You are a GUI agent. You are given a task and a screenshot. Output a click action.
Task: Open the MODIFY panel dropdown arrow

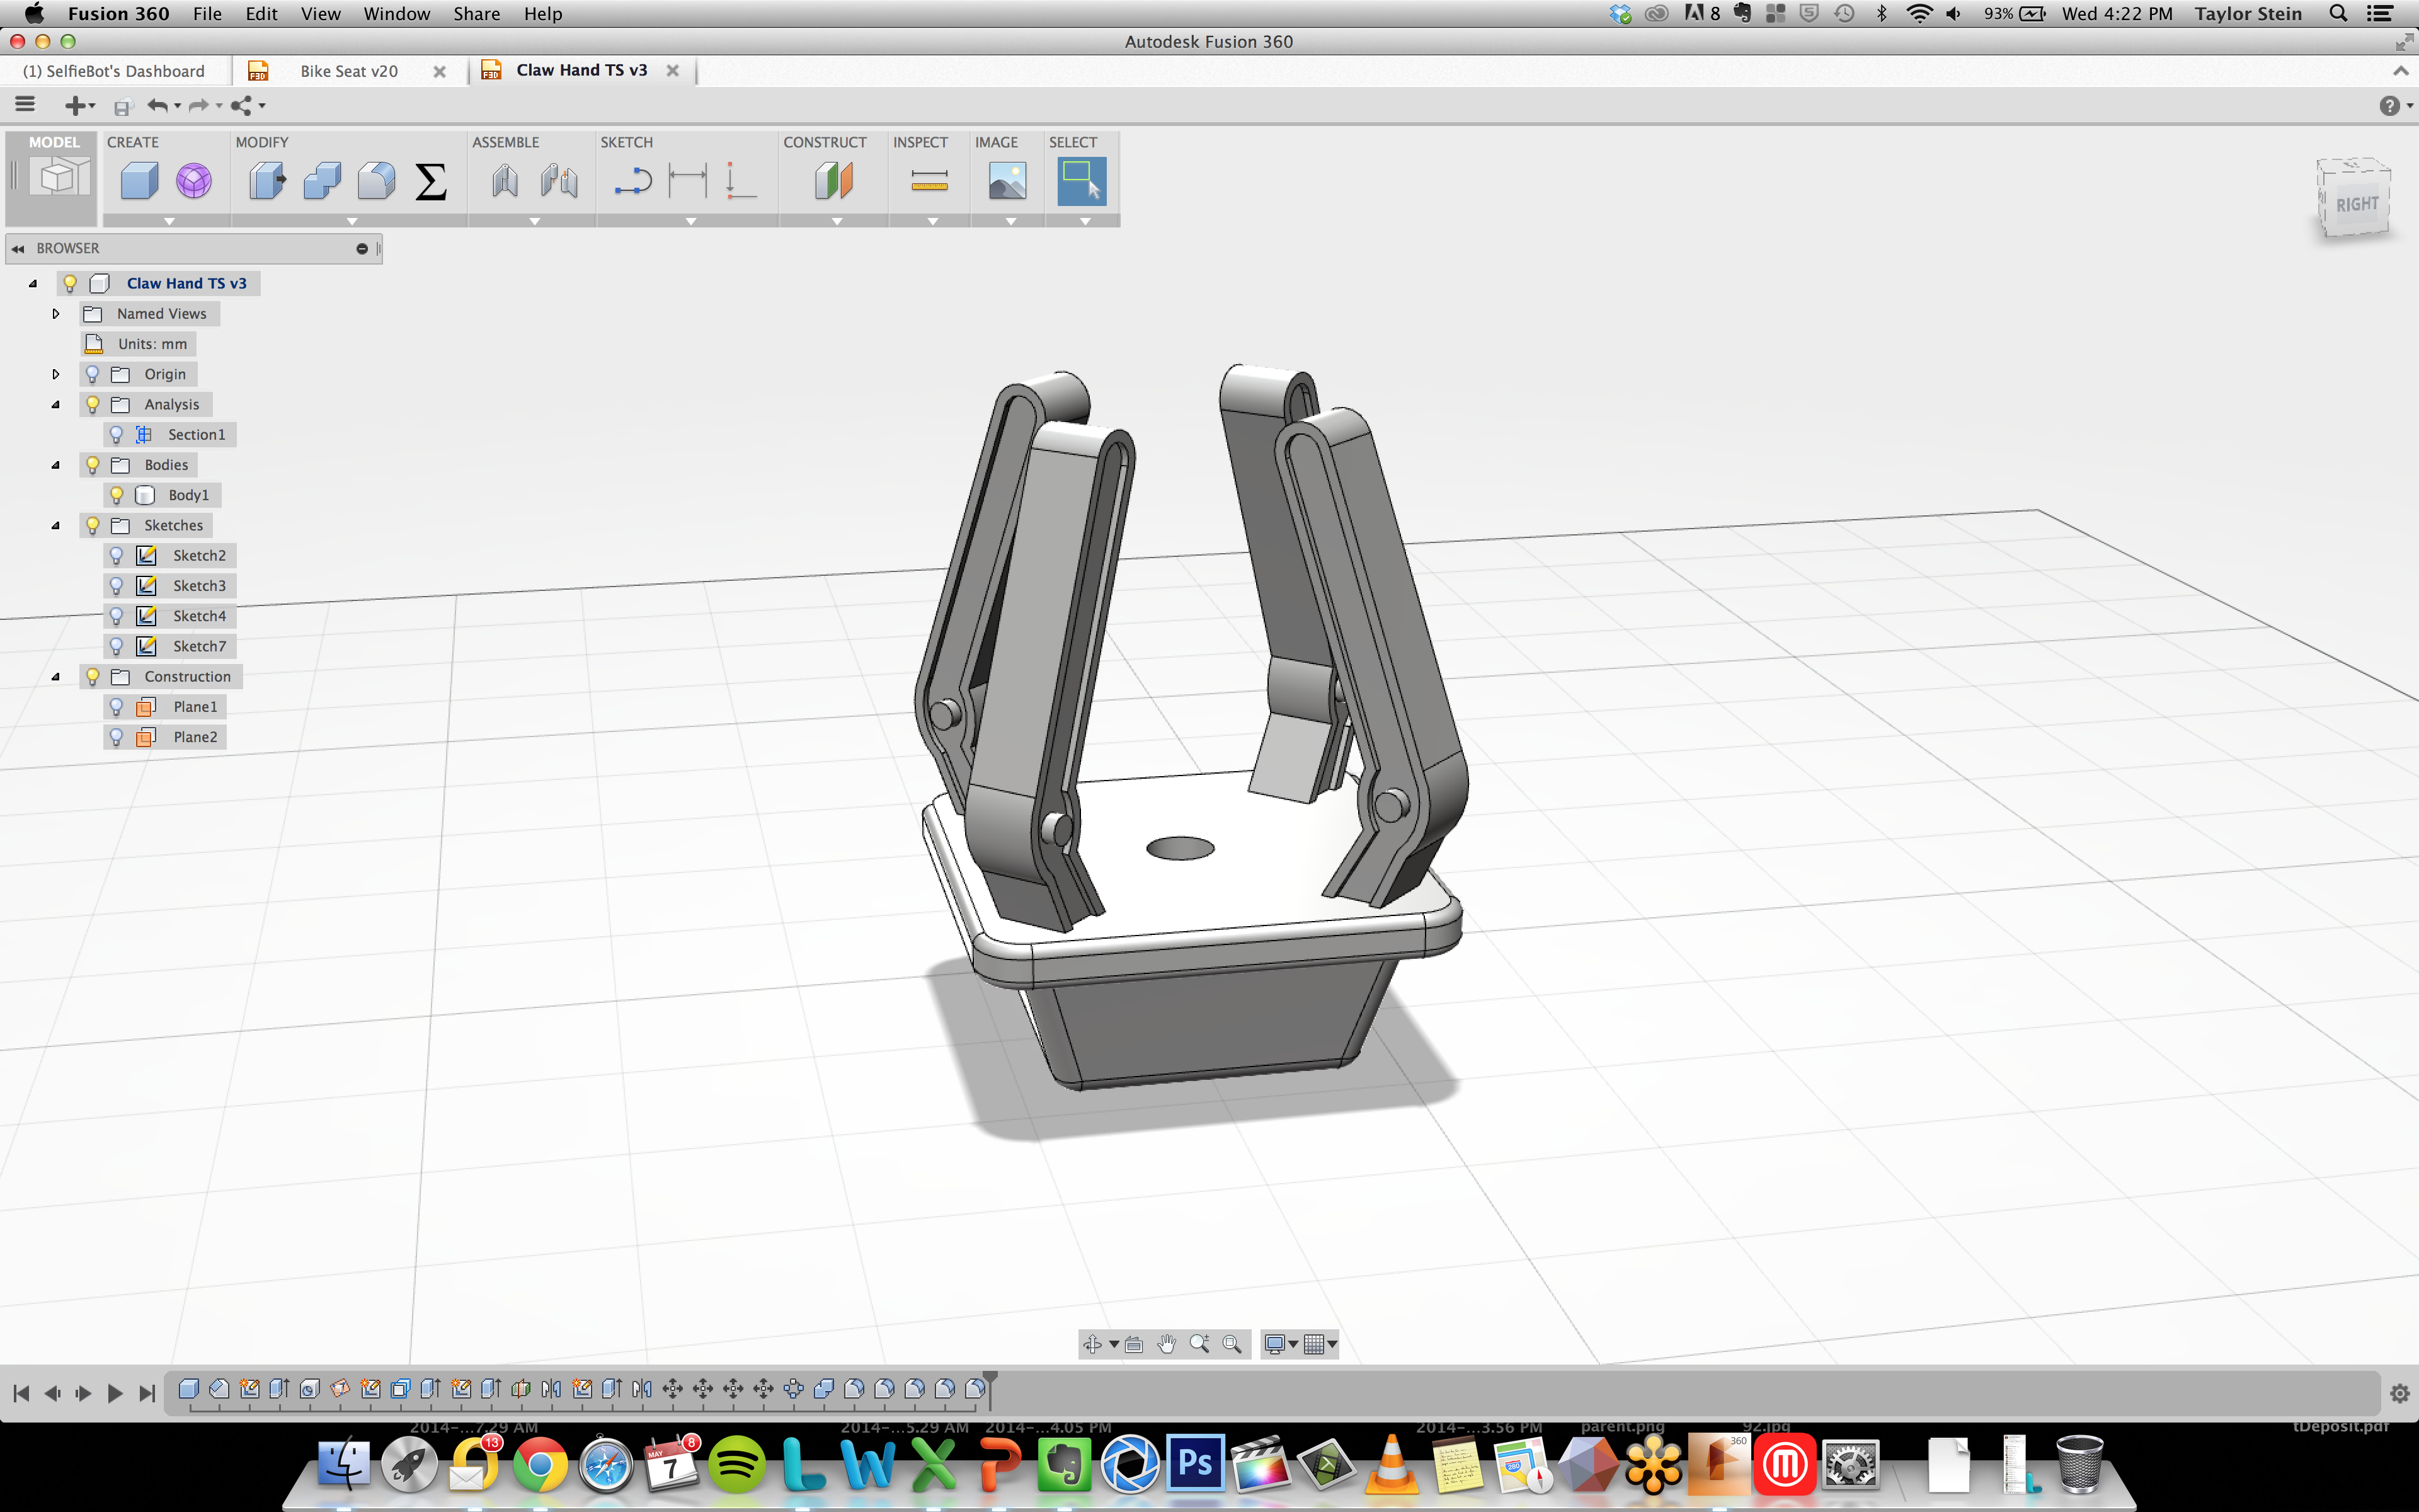pos(352,221)
